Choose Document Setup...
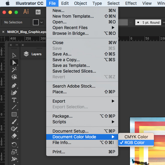This screenshot has height=165, width=165. tap(82, 131)
